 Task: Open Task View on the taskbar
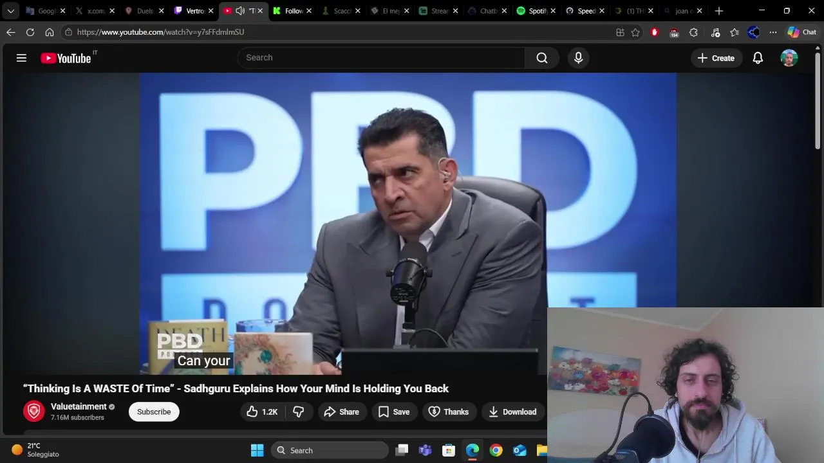pos(402,450)
